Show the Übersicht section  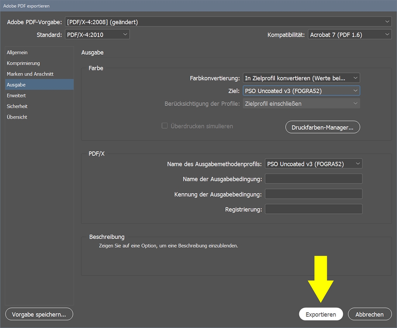(17, 117)
